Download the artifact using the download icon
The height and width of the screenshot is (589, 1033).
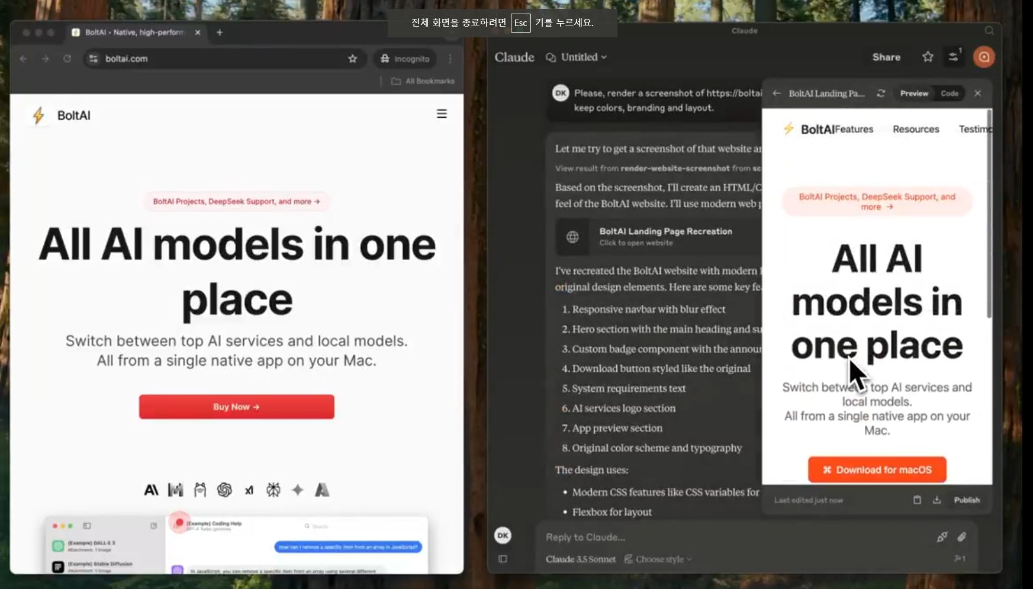click(937, 500)
